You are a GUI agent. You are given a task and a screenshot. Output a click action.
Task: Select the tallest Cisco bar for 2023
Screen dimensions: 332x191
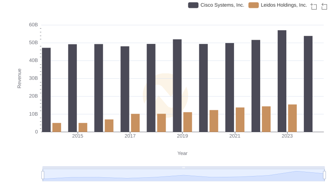click(x=282, y=81)
